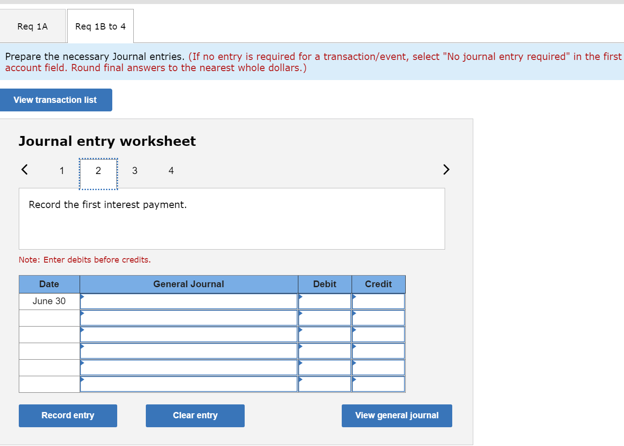Jump to journal entry worksheet page 3

(135, 170)
